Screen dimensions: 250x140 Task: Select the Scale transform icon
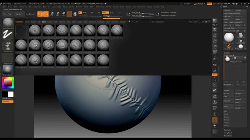pos(58,14)
